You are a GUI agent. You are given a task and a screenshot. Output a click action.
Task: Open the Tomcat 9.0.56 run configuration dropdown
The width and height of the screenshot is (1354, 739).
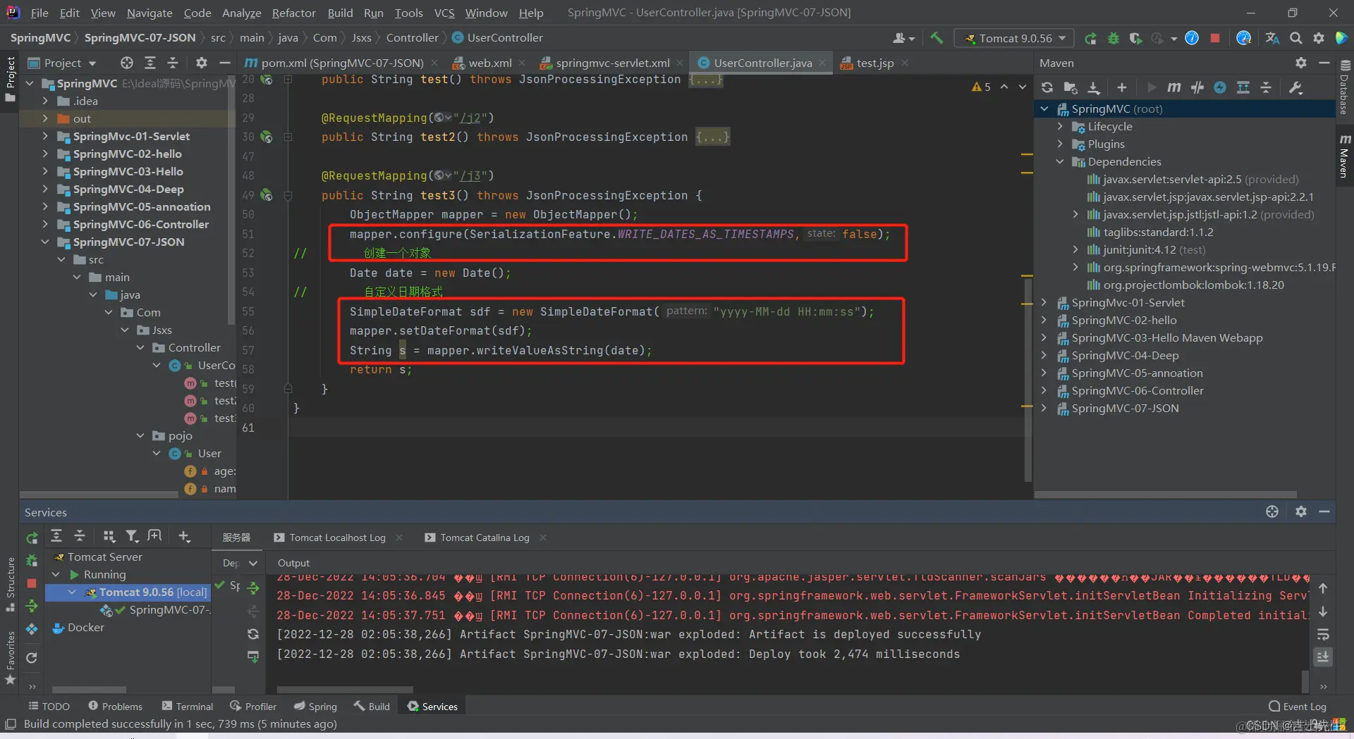[1014, 38]
